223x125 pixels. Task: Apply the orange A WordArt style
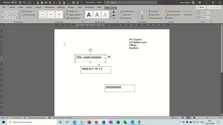(105, 15)
